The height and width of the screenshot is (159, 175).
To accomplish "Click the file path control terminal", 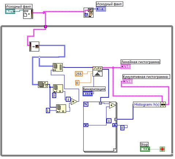I will 10,11.
